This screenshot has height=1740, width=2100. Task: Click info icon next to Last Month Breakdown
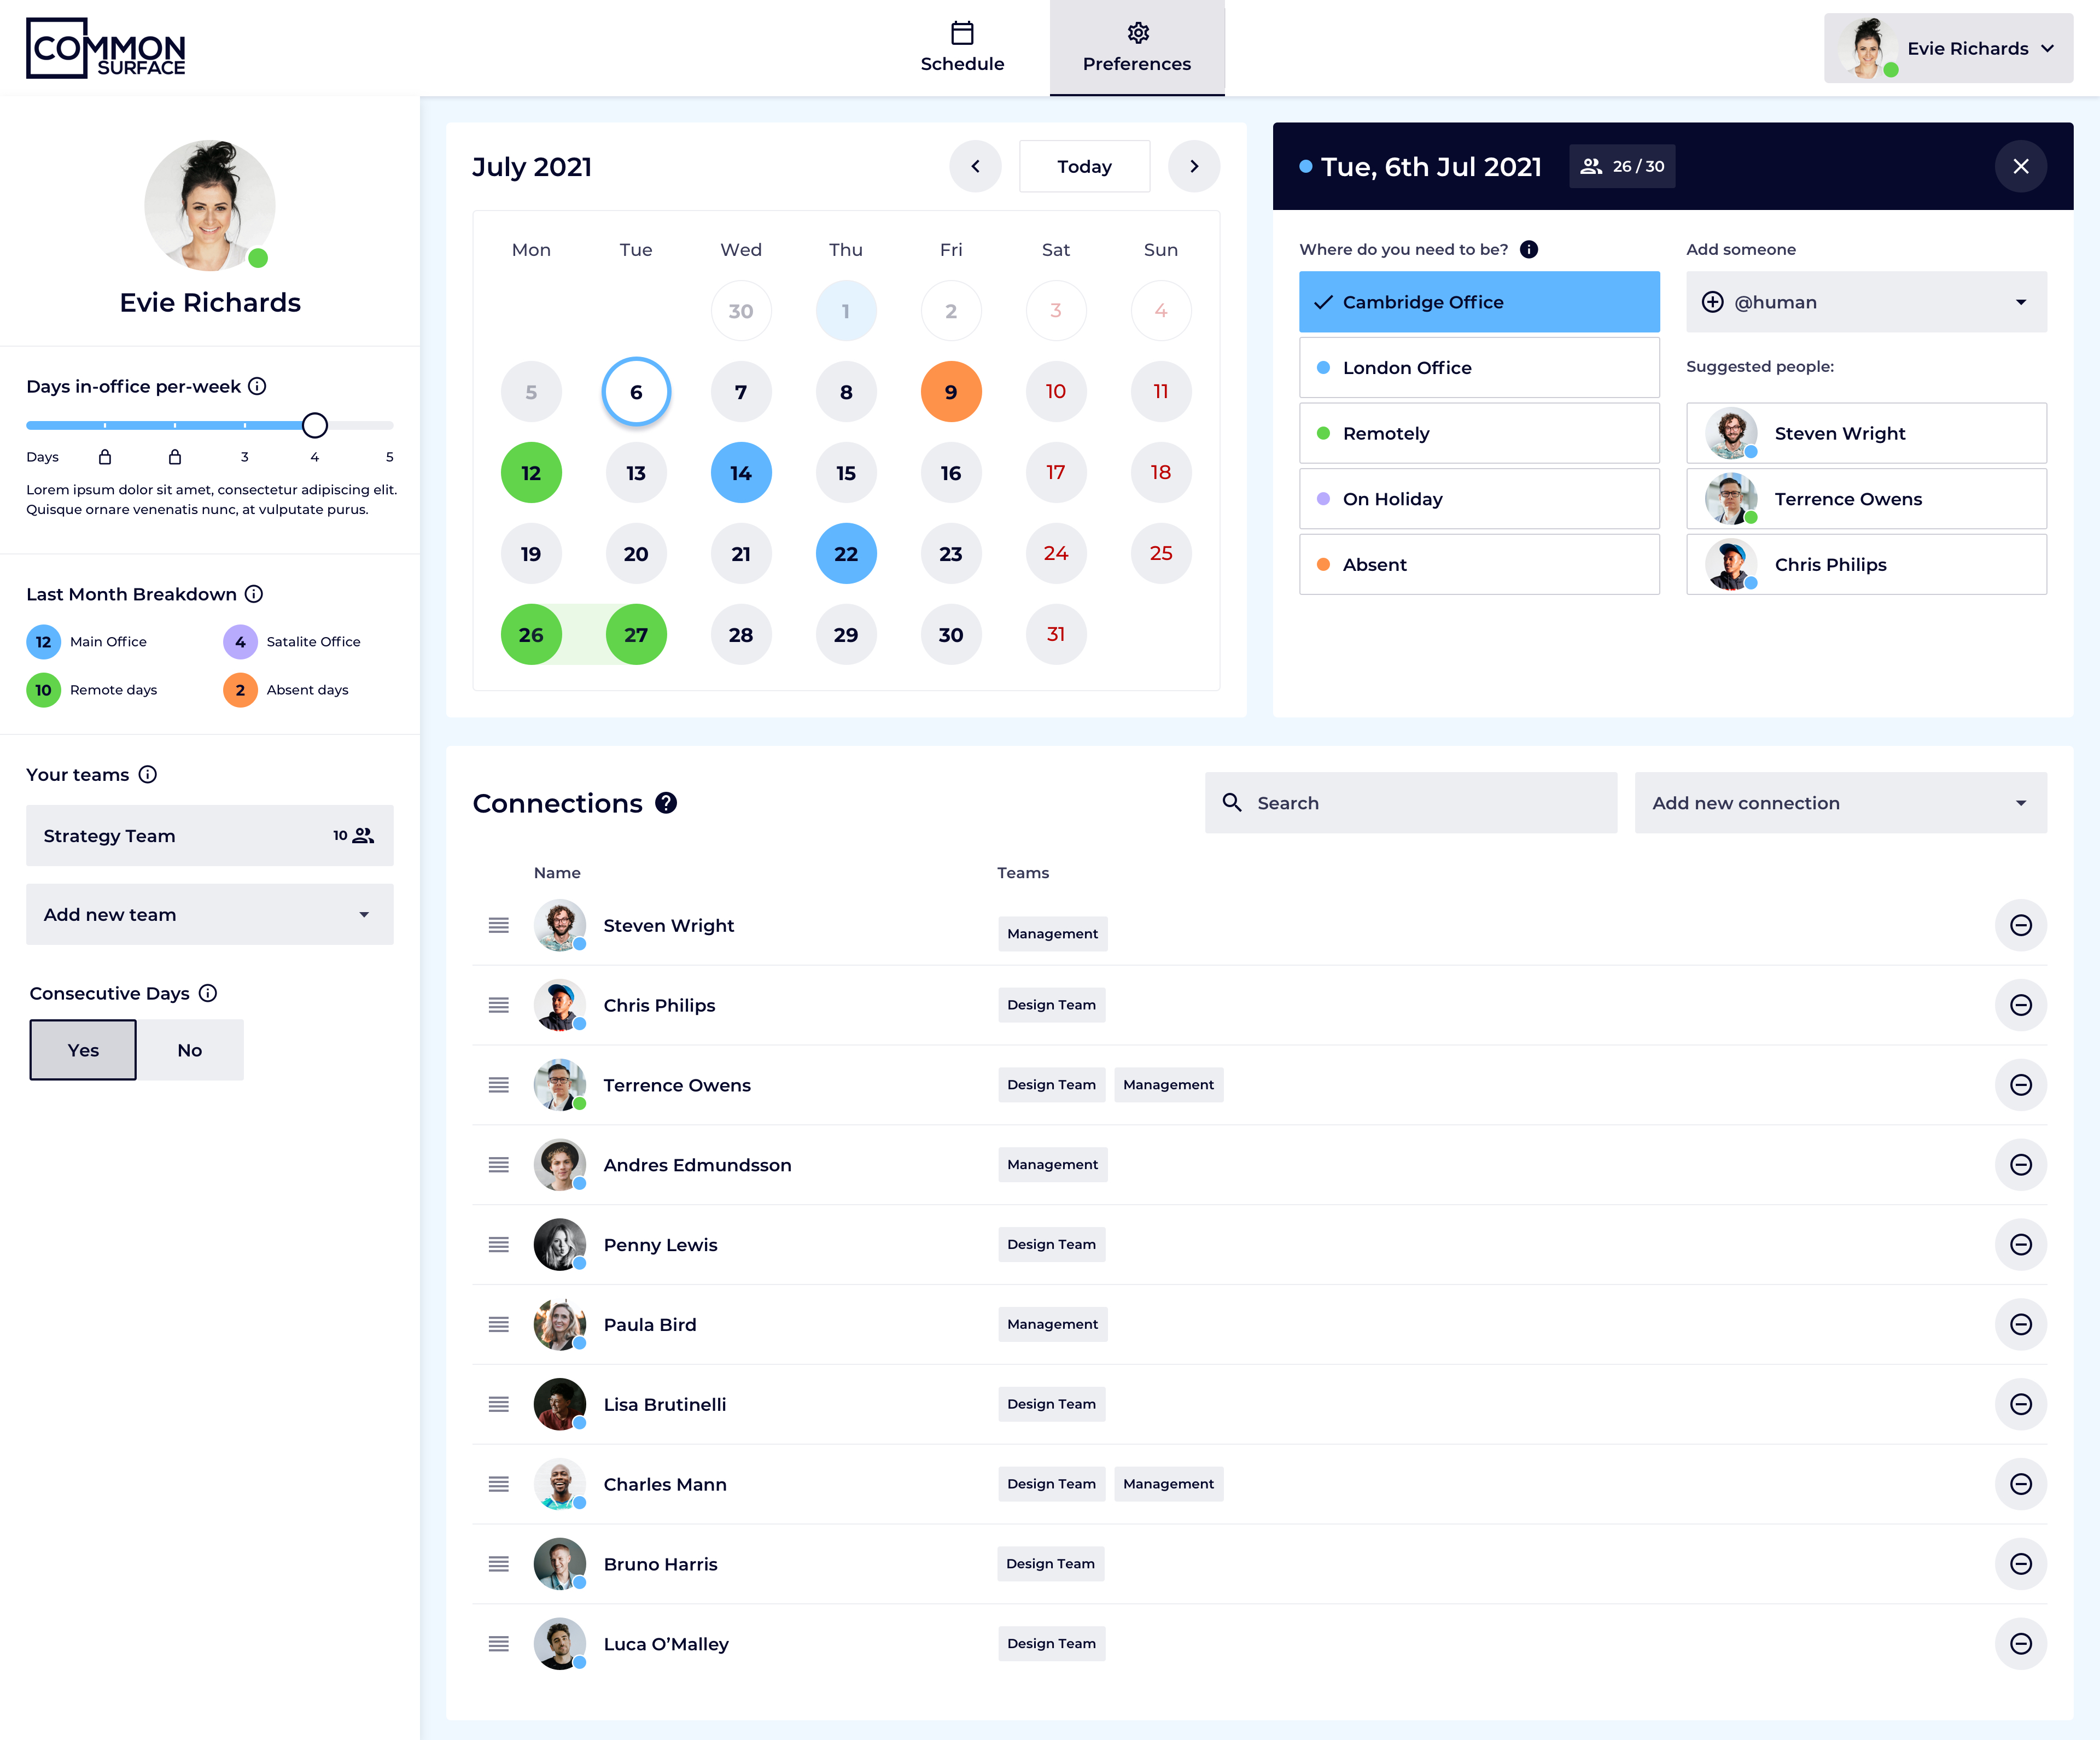click(x=254, y=594)
